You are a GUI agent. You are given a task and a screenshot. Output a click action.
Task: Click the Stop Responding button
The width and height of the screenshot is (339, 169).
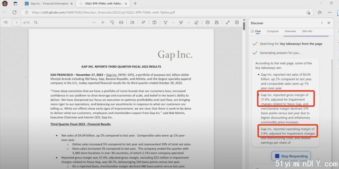tap(291, 156)
